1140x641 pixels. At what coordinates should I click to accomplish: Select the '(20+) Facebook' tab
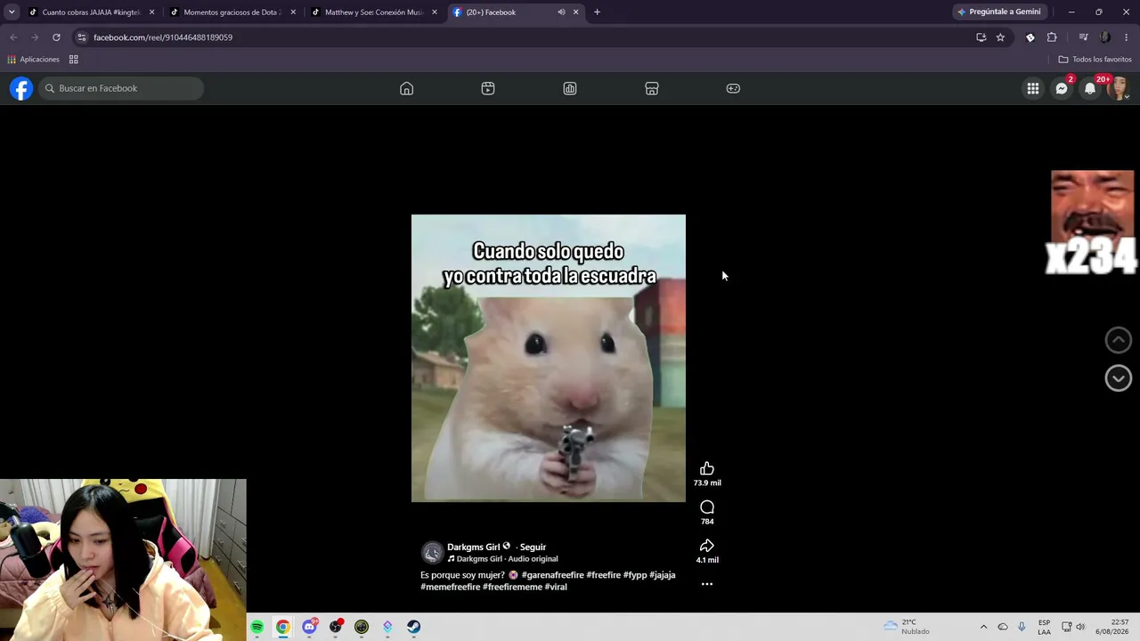516,12
